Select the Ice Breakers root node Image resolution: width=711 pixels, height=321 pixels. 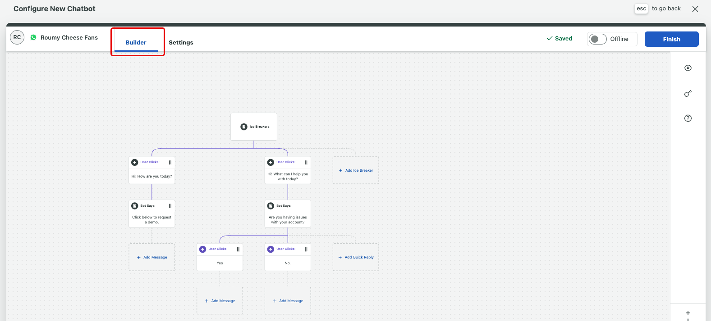[x=254, y=127]
